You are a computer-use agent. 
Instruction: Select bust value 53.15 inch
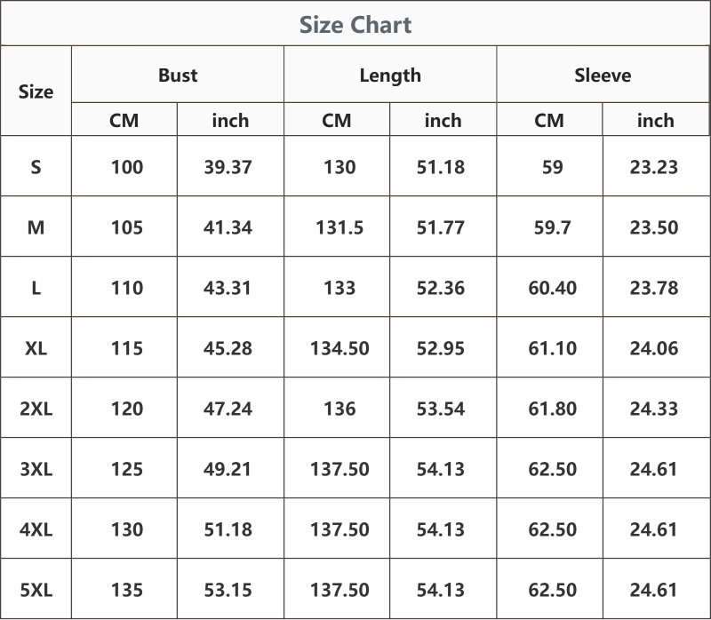tap(228, 590)
